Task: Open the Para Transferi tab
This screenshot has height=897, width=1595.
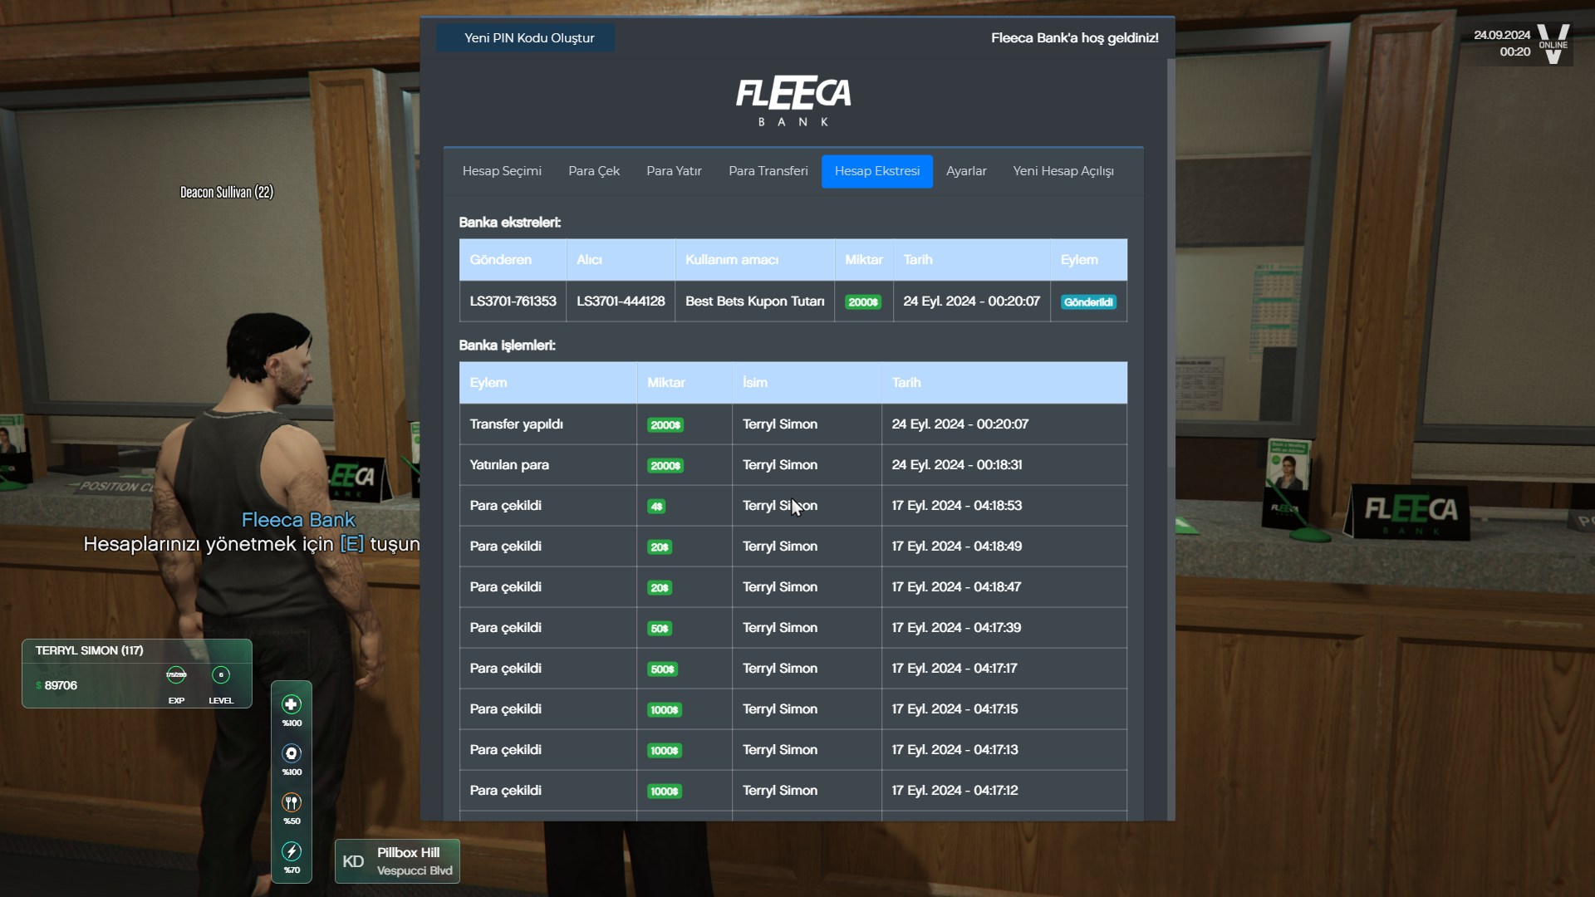Action: click(768, 171)
